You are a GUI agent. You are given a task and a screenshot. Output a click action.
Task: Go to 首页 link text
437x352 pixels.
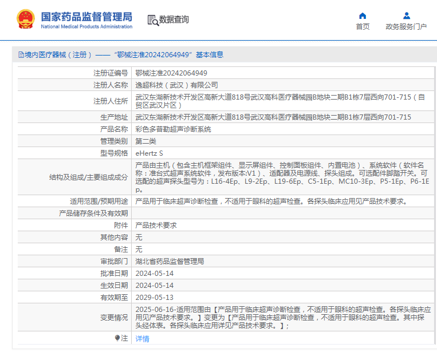pos(363,27)
